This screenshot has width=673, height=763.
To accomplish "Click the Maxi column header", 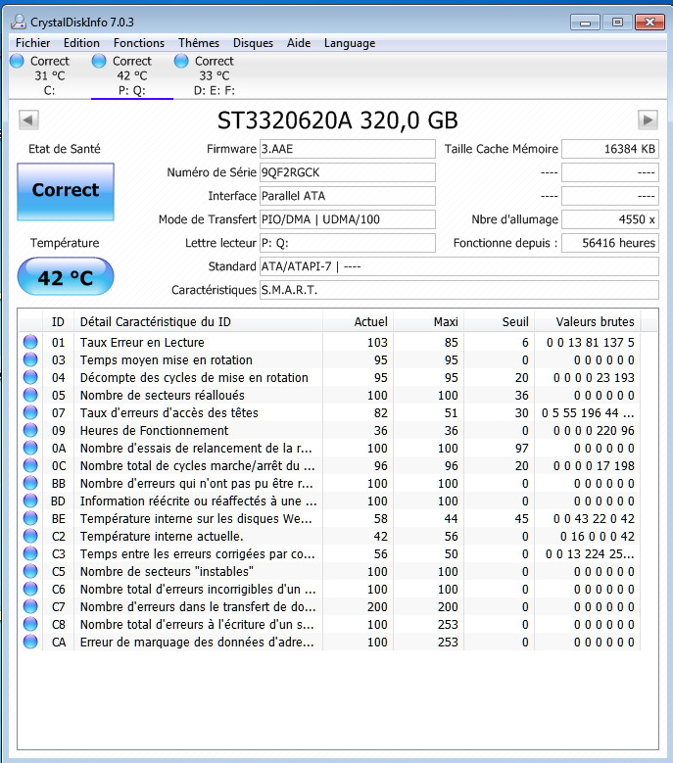I will 428,321.
